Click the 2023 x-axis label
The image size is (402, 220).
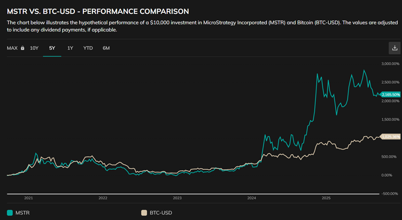pyautogui.click(x=177, y=198)
